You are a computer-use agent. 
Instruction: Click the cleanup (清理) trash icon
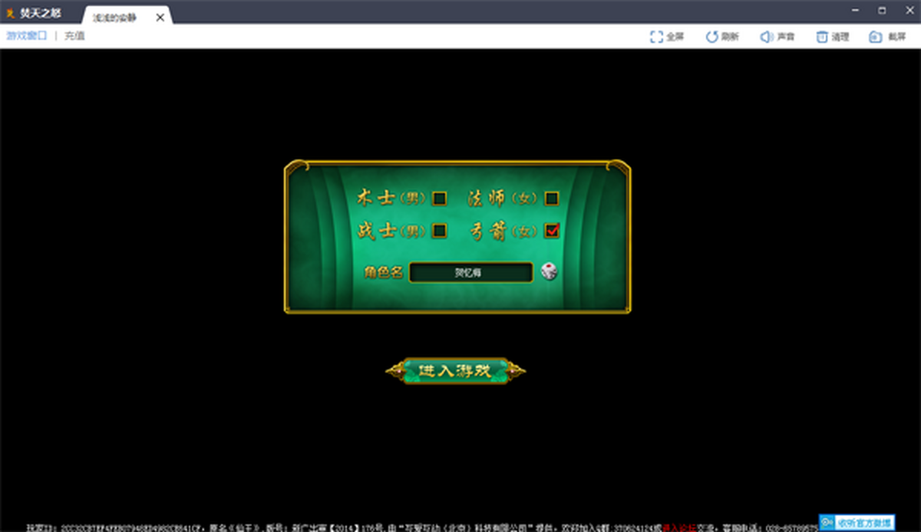pos(822,37)
